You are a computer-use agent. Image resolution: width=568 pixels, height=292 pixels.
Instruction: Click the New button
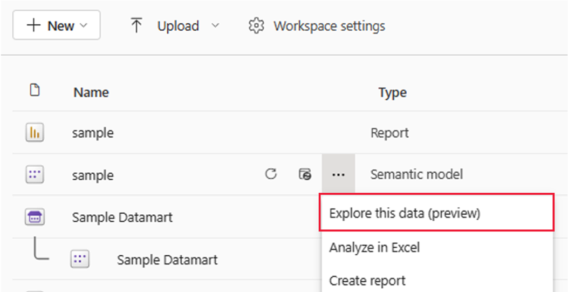click(56, 25)
